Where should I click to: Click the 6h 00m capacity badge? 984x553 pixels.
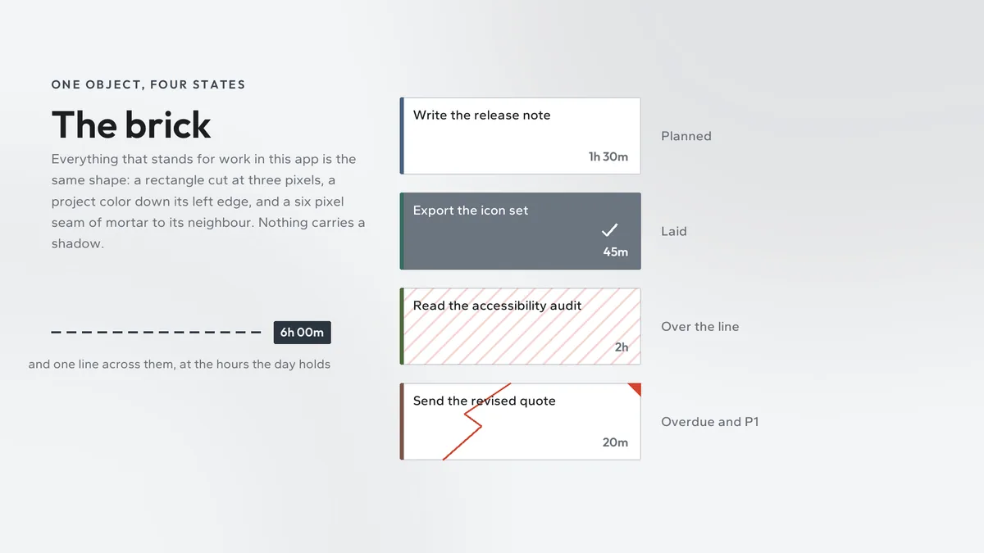(x=303, y=333)
